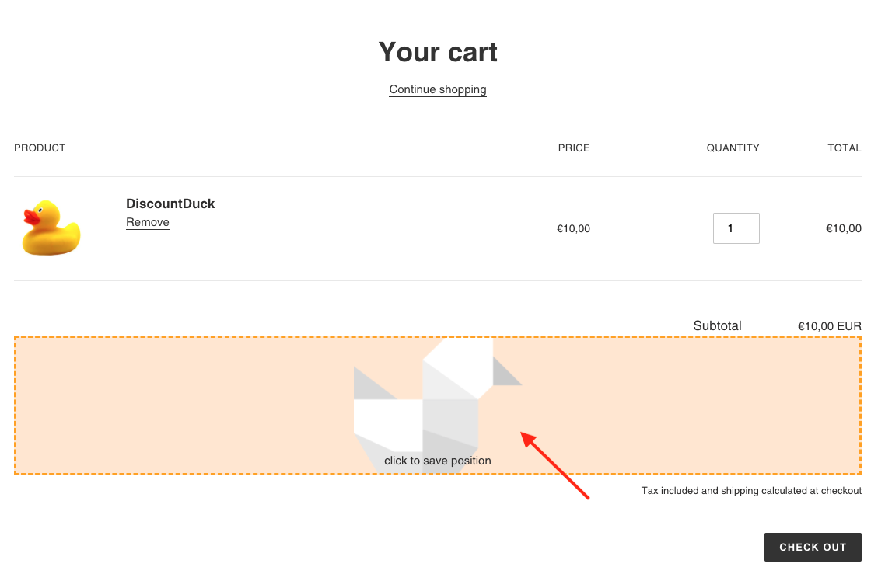
Task: Click the Continue shopping link
Action: pyautogui.click(x=438, y=89)
